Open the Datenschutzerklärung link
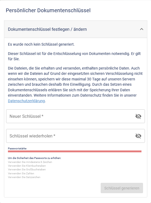 26,101
